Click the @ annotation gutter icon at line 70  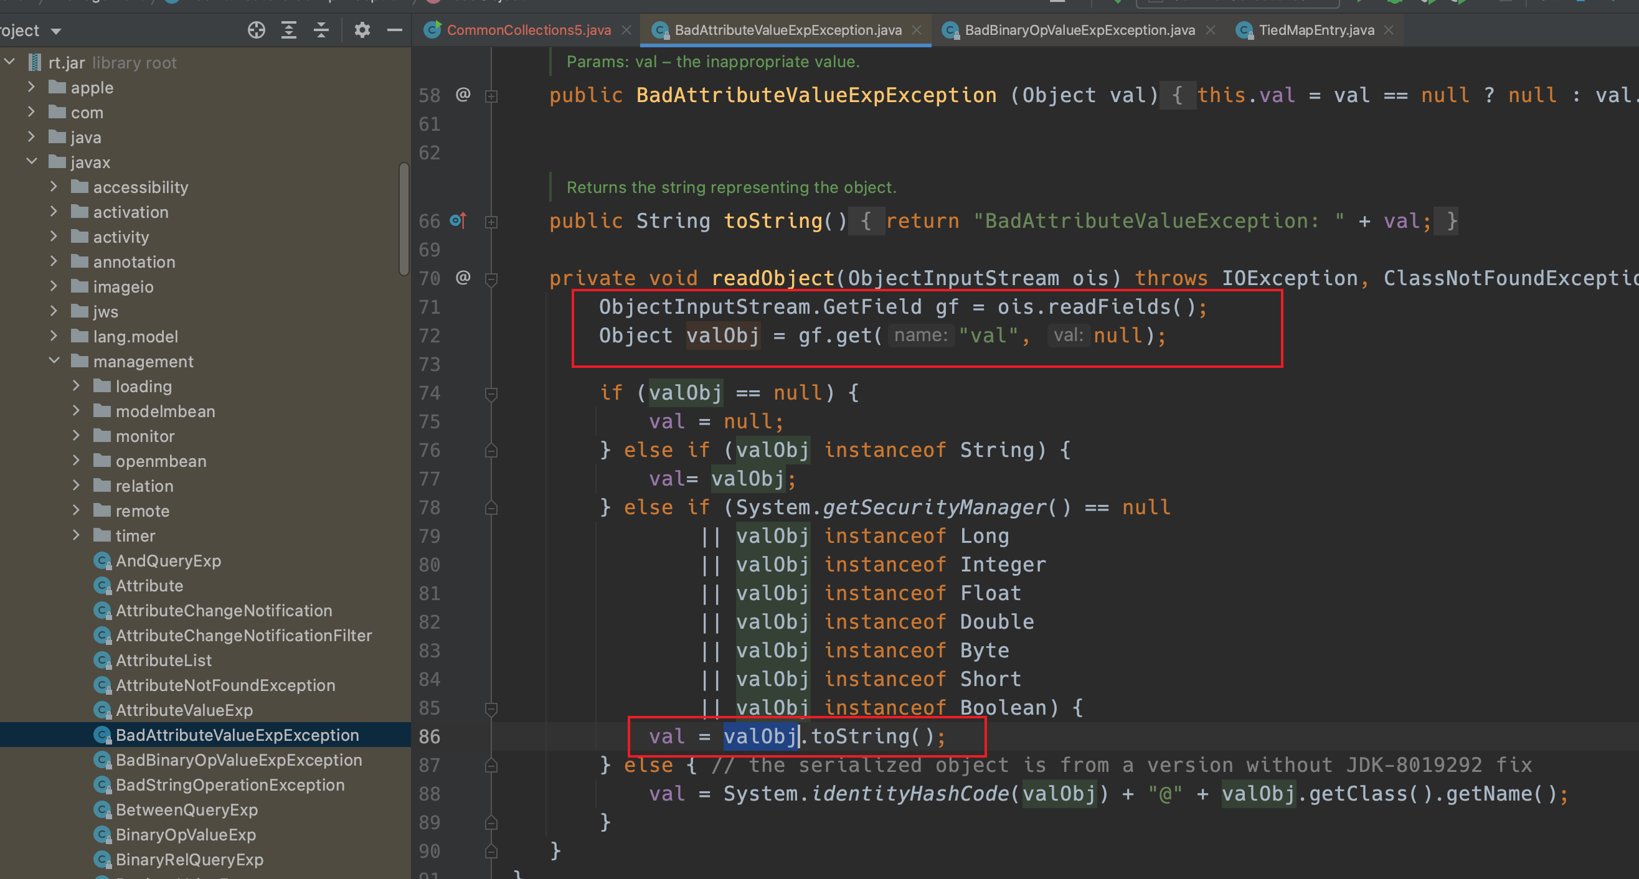pos(463,277)
